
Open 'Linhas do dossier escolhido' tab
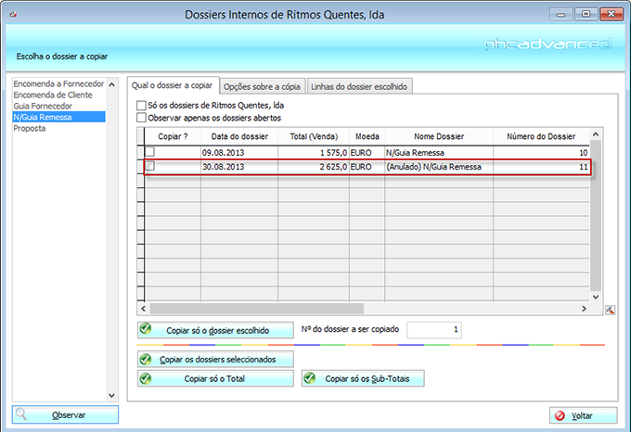[359, 86]
